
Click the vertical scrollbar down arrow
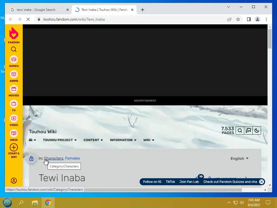click(x=270, y=185)
